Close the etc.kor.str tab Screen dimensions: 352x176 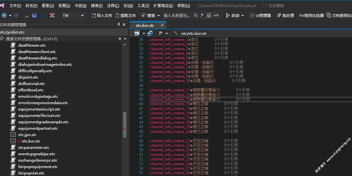(162, 25)
